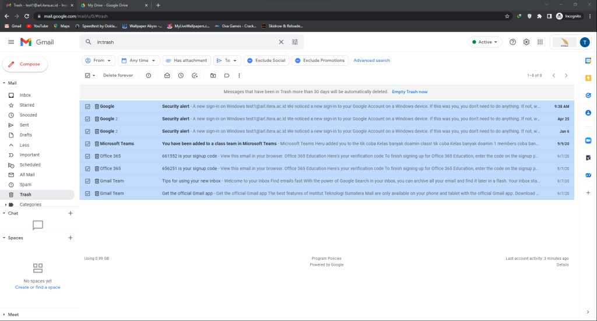This screenshot has height=321, width=597.
Task: Uncheck the first Google Security alert checkbox
Action: pyautogui.click(x=87, y=107)
